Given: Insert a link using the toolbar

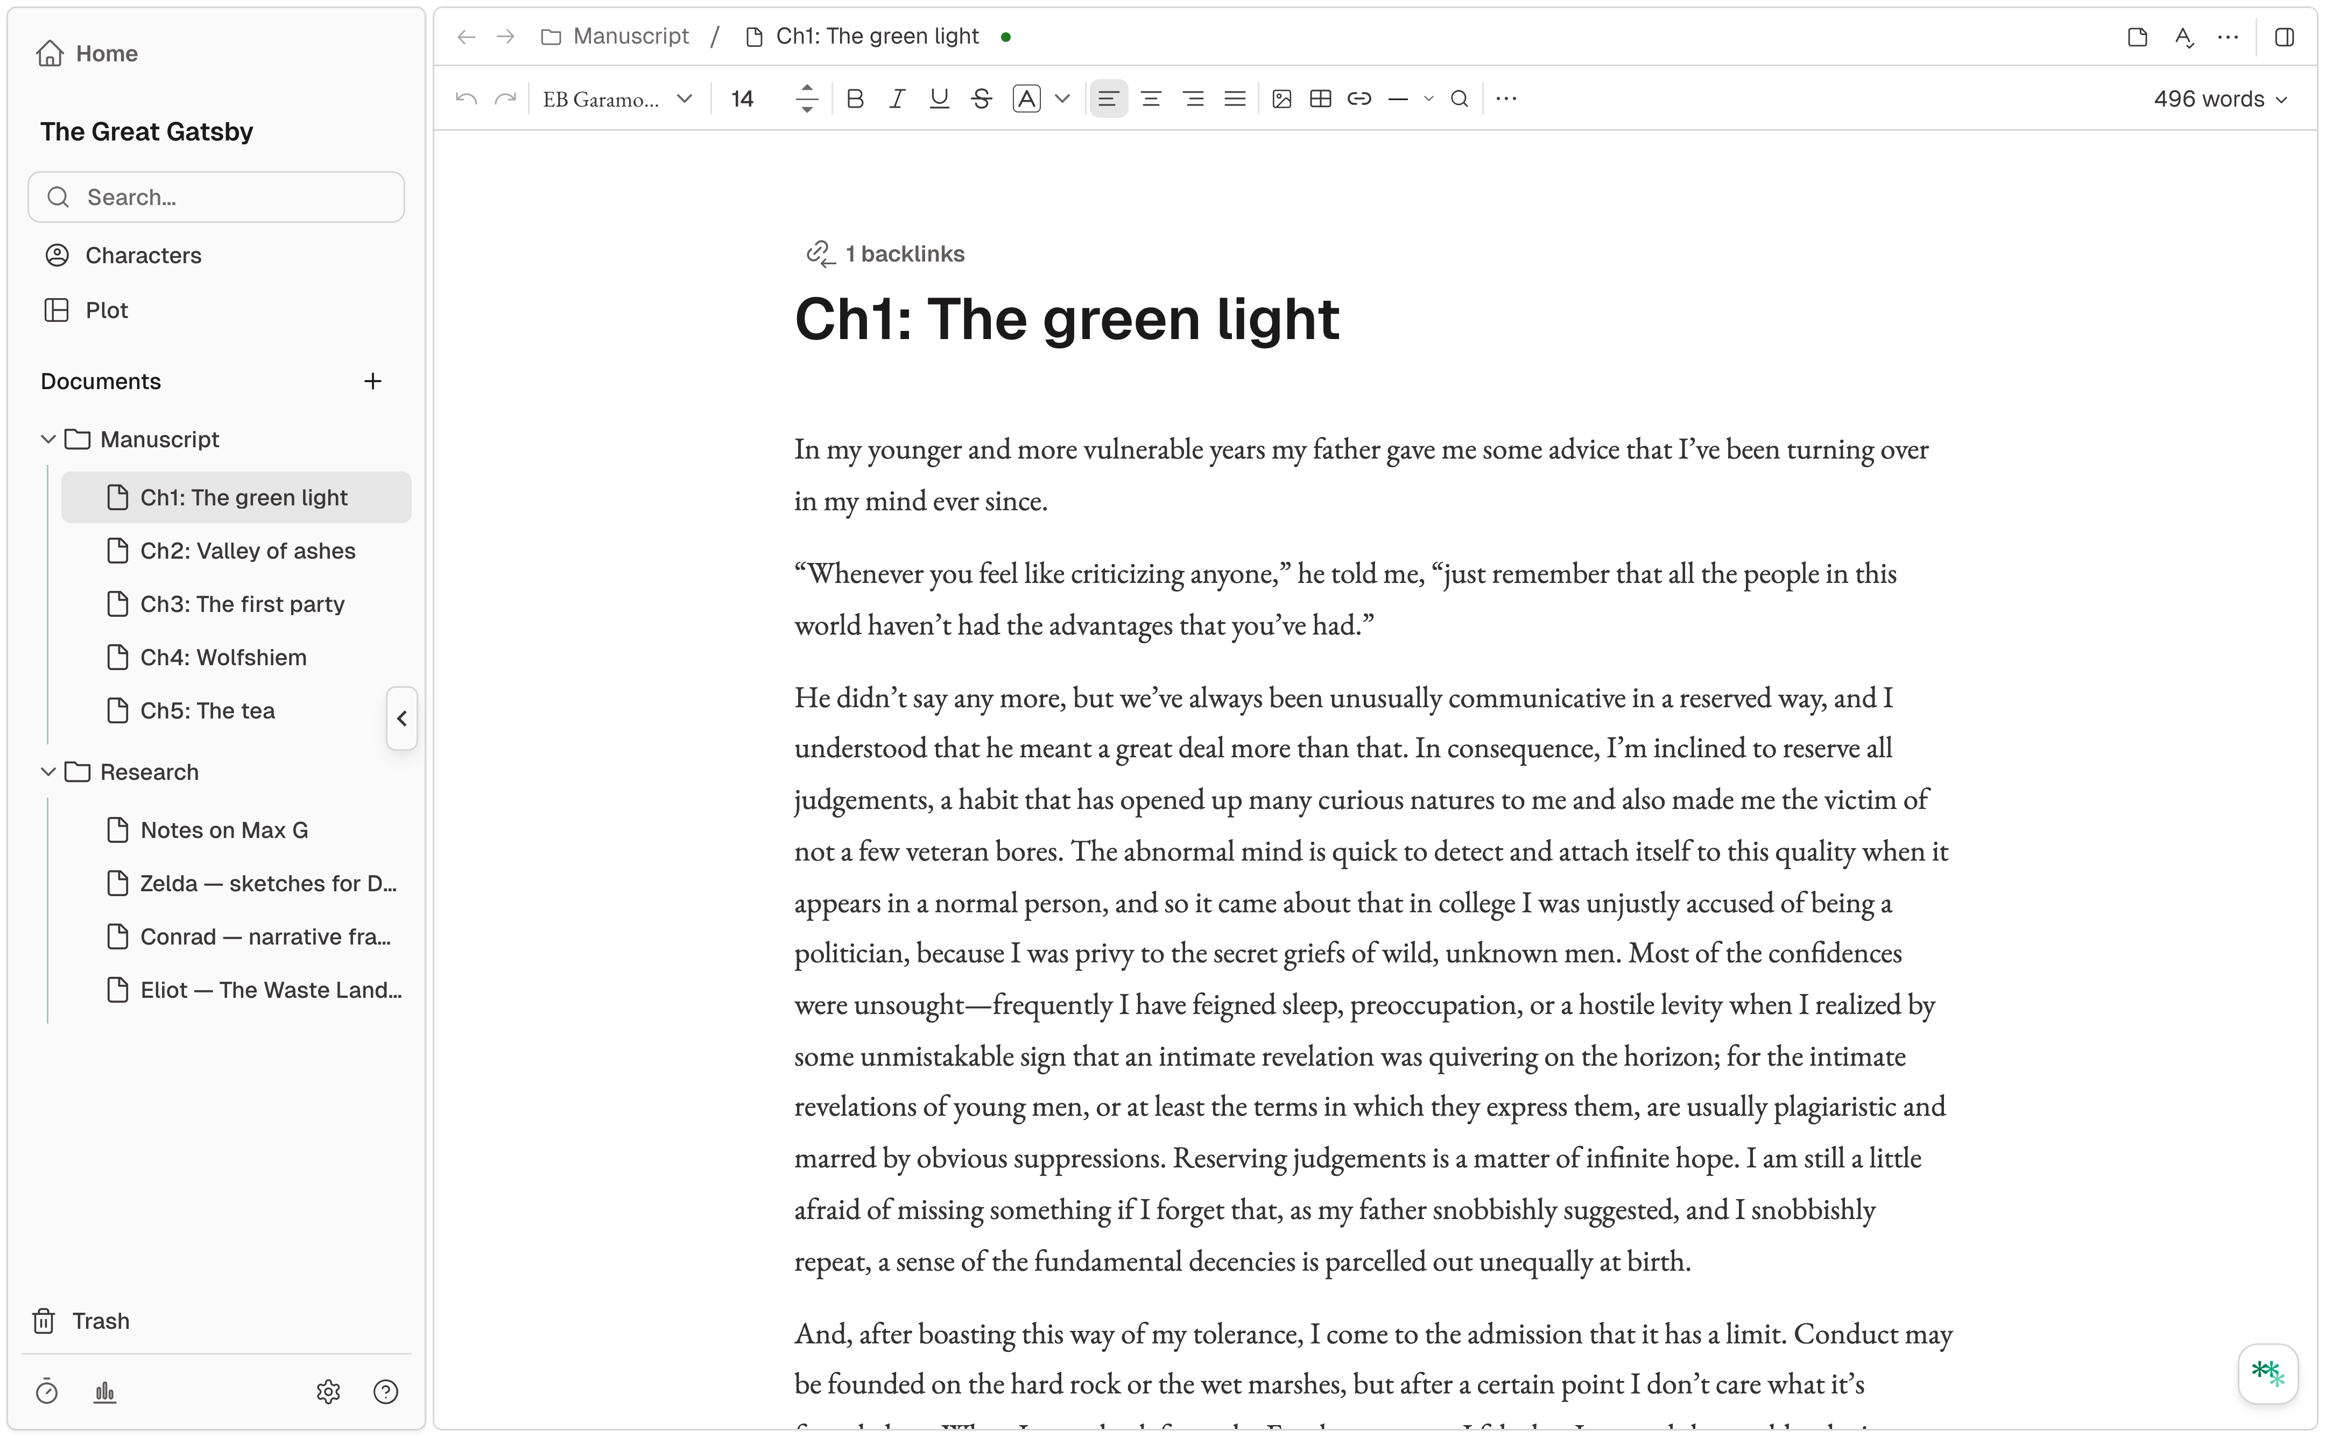Looking at the screenshot, I should coord(1359,98).
